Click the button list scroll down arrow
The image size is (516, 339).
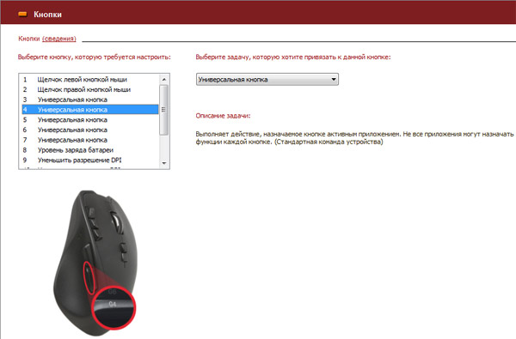click(164, 163)
